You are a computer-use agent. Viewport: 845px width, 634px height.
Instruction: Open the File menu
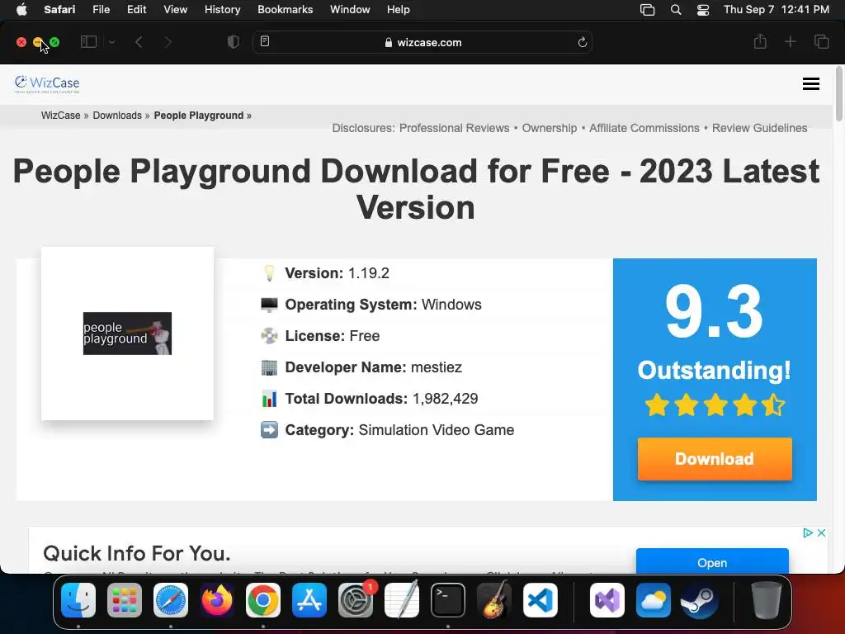click(x=101, y=10)
